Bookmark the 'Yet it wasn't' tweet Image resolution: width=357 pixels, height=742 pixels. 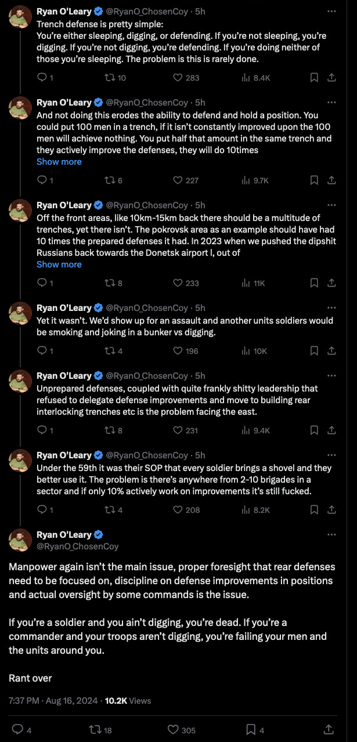(314, 350)
